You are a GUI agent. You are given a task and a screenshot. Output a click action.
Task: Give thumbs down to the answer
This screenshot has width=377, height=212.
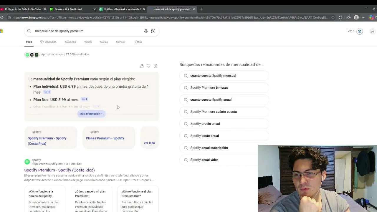[148, 66]
